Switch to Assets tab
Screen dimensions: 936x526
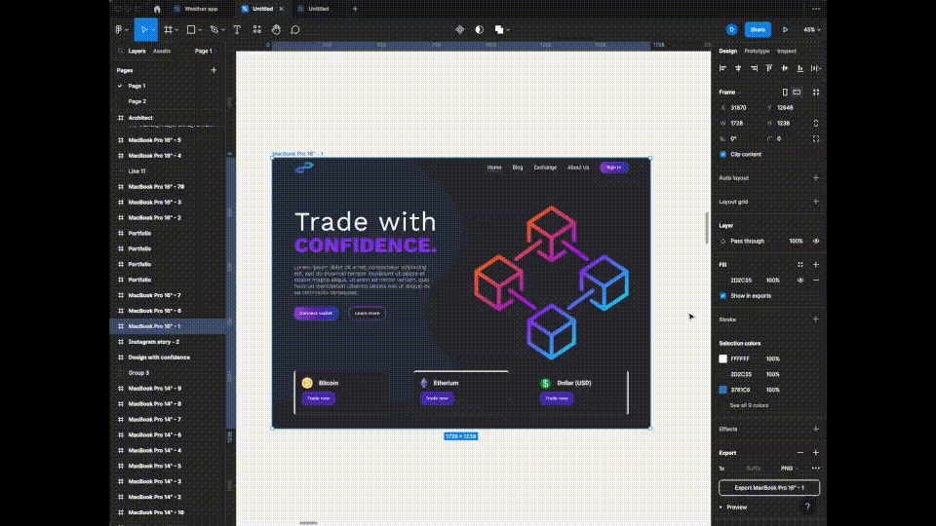(162, 52)
